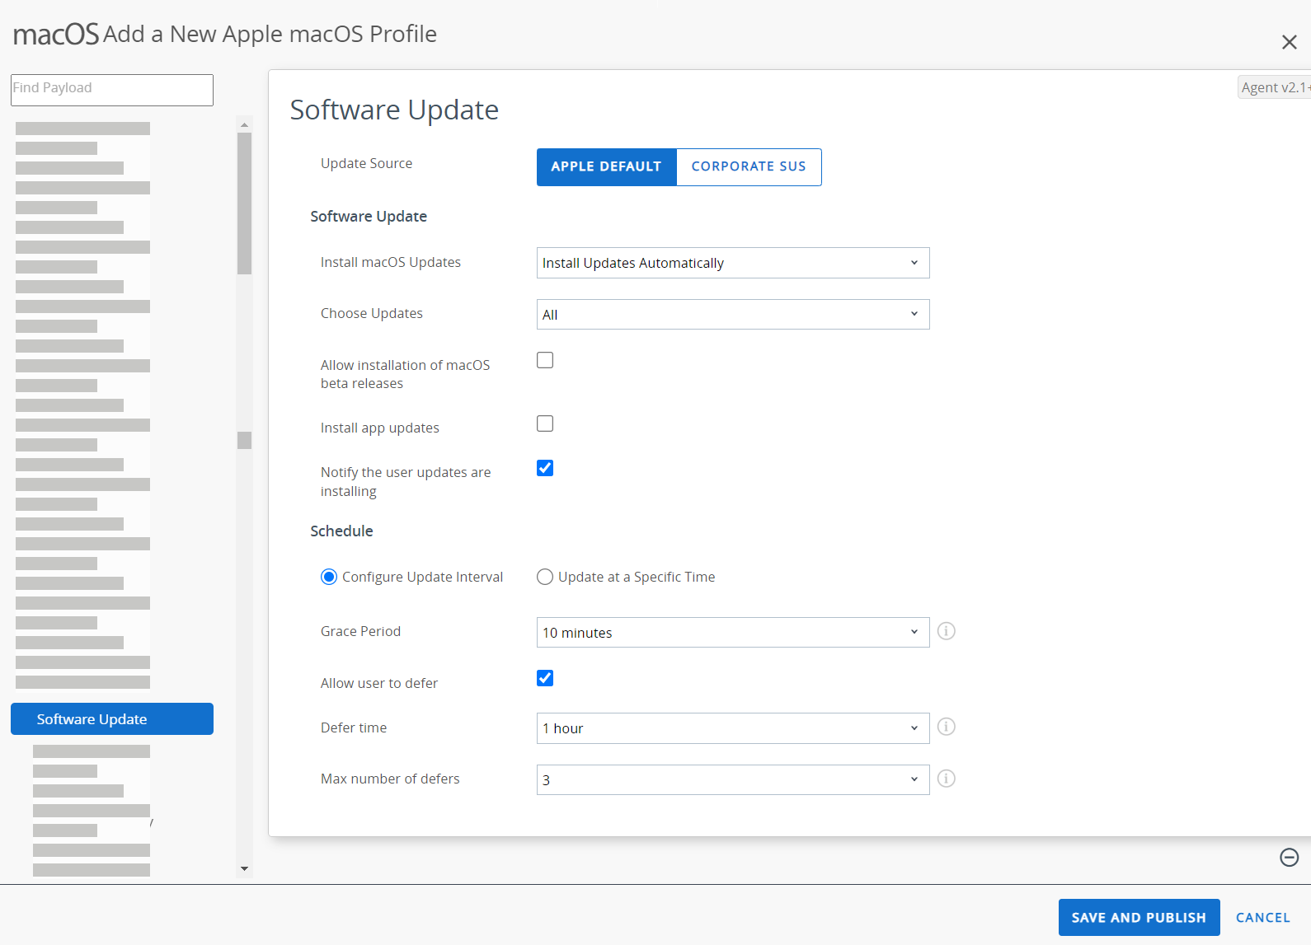Screen dimensions: 1311x945
Task: Open Defer time info icon
Action: click(947, 727)
